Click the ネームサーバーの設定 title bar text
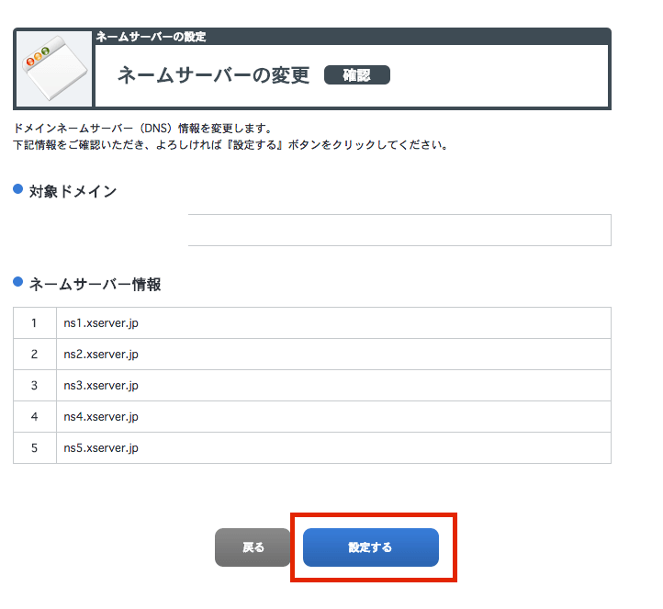663x609 pixels. coord(151,37)
